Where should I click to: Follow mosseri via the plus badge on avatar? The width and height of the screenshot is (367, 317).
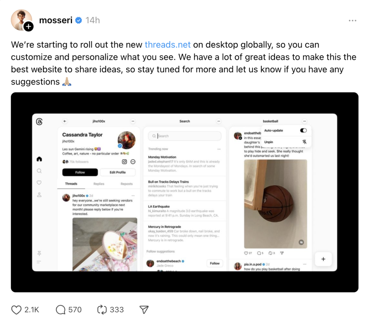[29, 27]
